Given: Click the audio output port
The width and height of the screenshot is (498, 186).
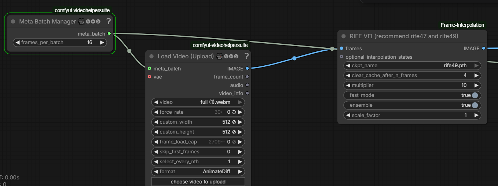Looking at the screenshot, I should (x=247, y=85).
